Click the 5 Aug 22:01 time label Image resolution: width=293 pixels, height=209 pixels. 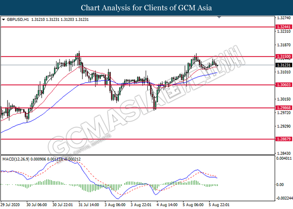coord(219,205)
